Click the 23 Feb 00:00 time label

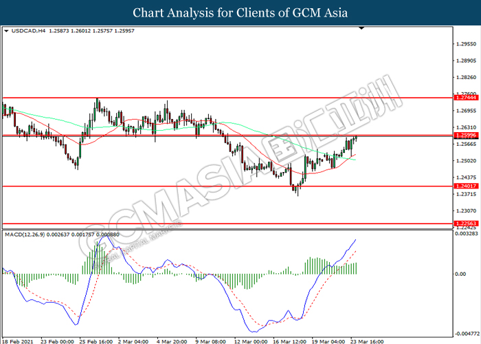point(57,341)
